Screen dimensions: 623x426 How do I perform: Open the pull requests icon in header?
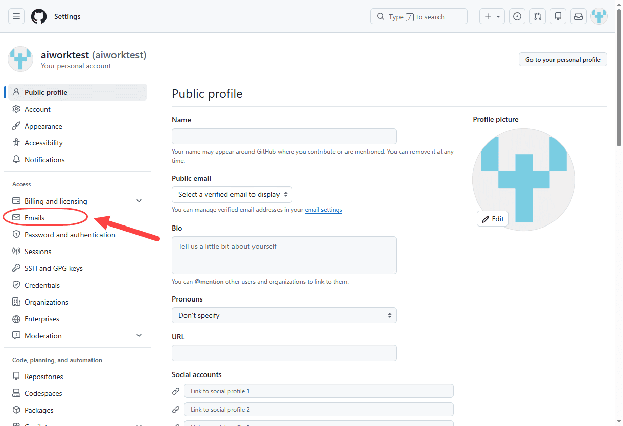click(x=538, y=16)
